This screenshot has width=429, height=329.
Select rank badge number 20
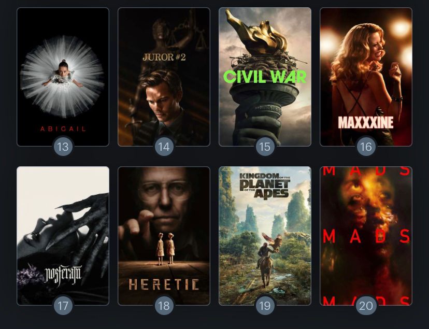[x=366, y=306]
